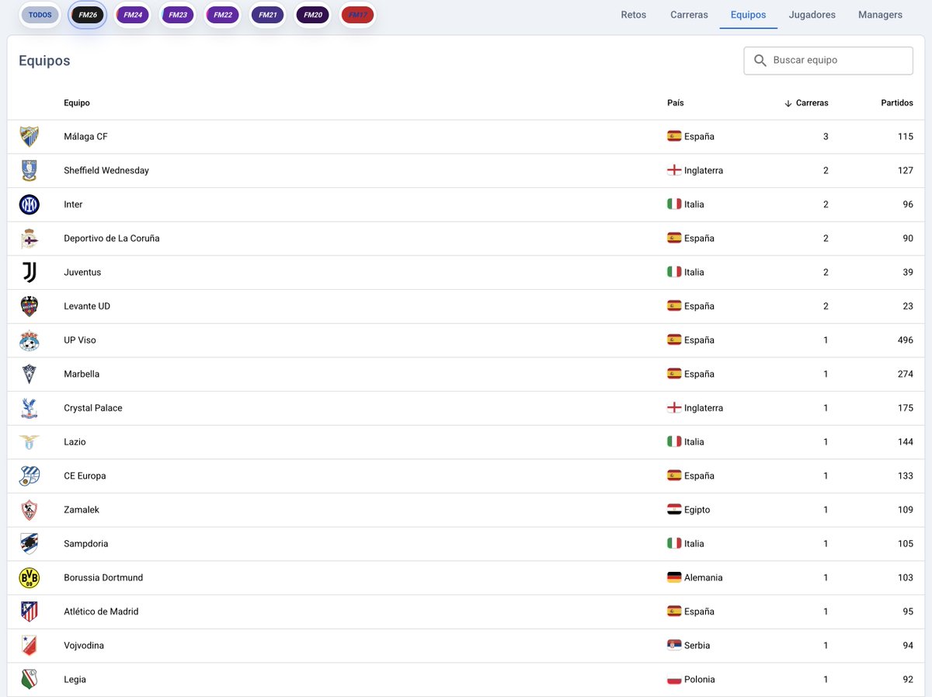This screenshot has height=697, width=932.
Task: Click the Zamalek crest
Action: [30, 510]
